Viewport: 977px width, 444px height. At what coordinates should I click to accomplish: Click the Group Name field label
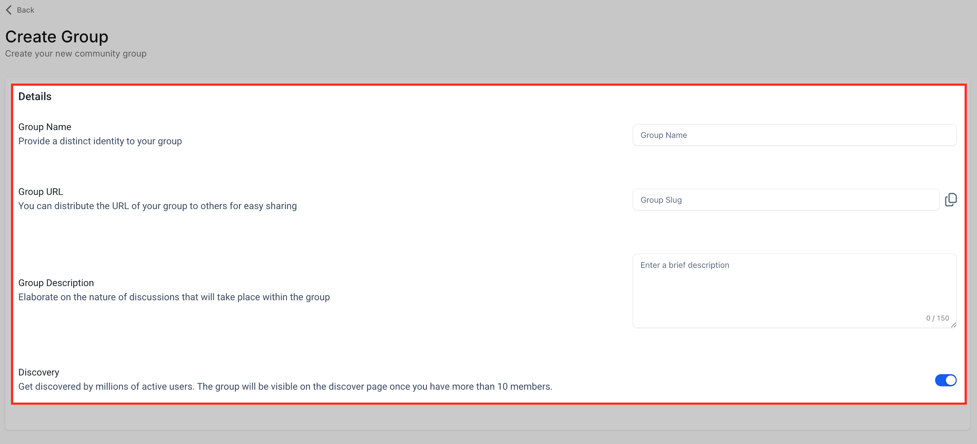tap(45, 127)
